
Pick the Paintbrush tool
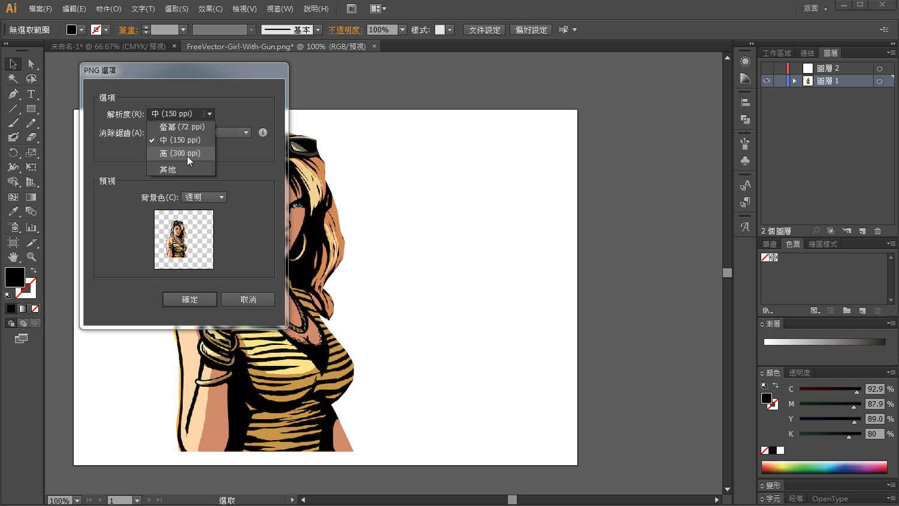tap(13, 123)
